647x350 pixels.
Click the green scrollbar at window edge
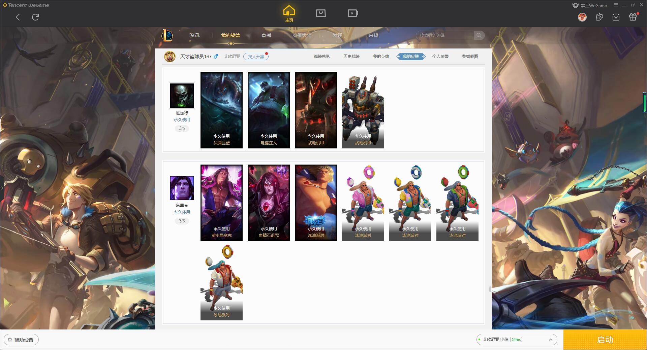click(644, 102)
